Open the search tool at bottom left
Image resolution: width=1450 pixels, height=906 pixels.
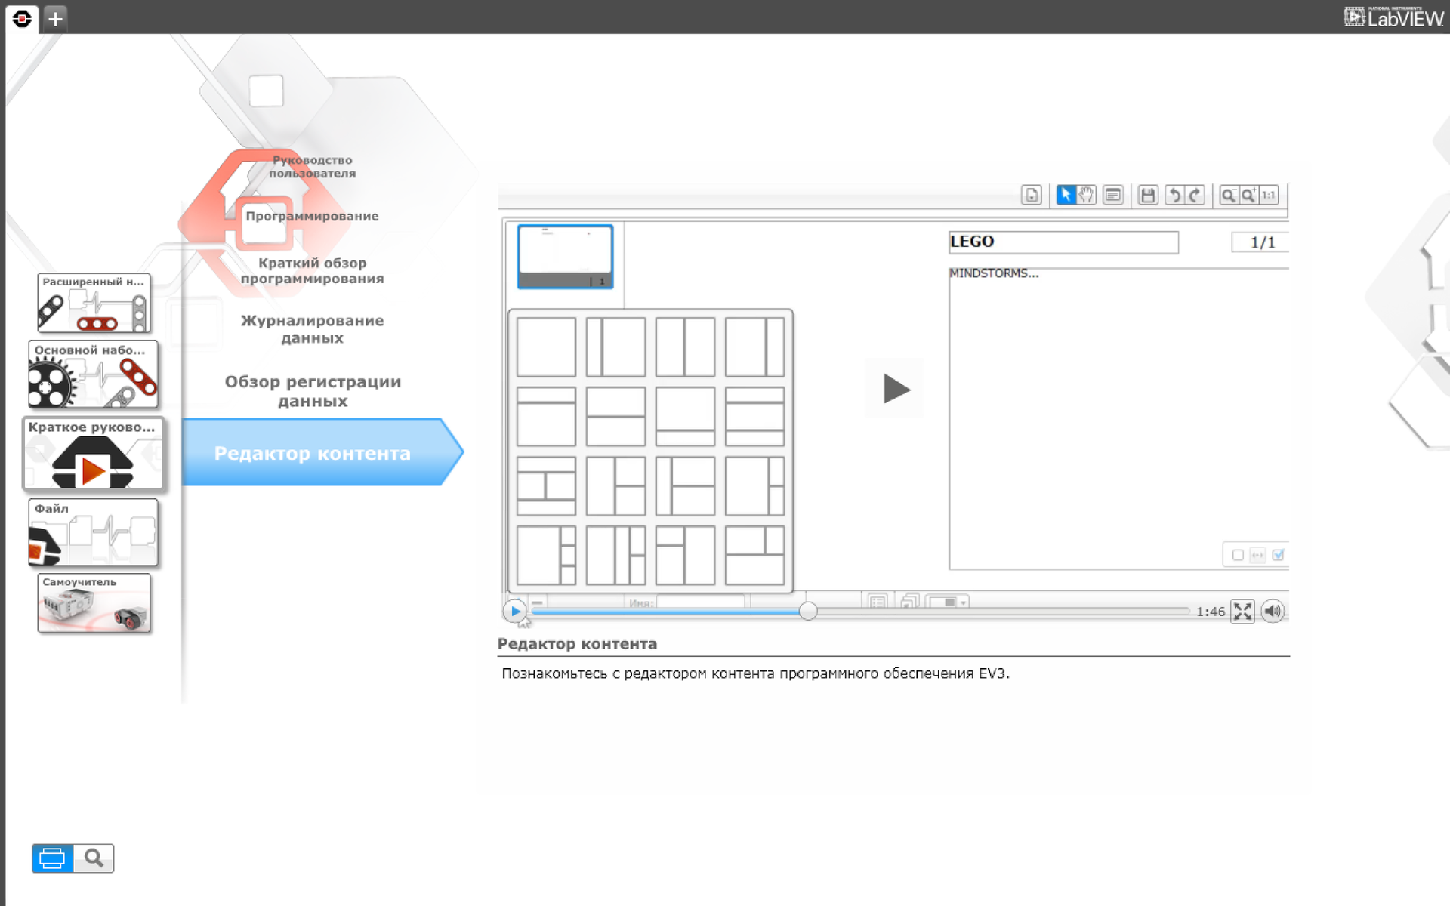(94, 858)
